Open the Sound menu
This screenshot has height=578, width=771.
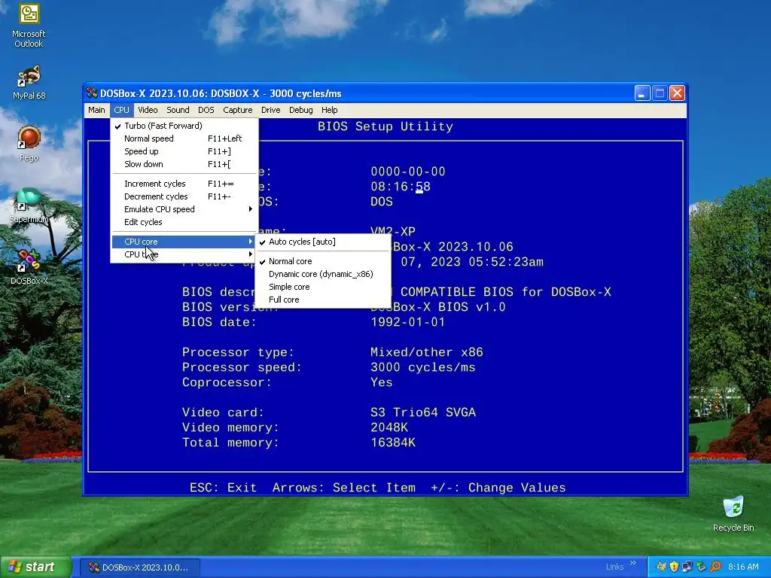[x=178, y=110]
